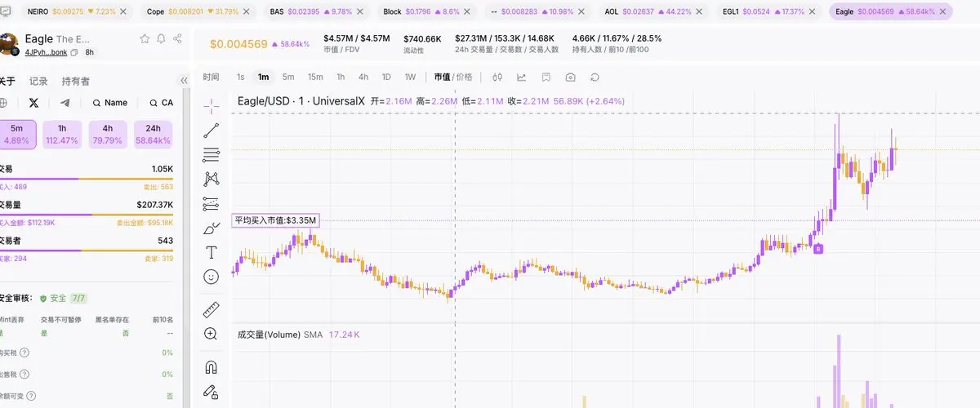
Task: Select the crosshair cursor tool
Action: (x=212, y=105)
